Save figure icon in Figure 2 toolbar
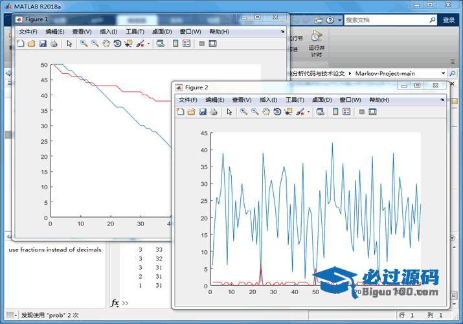463x324 pixels. click(203, 111)
